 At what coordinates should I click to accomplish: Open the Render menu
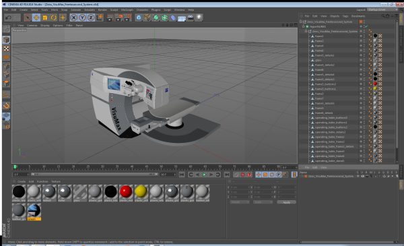point(102,10)
